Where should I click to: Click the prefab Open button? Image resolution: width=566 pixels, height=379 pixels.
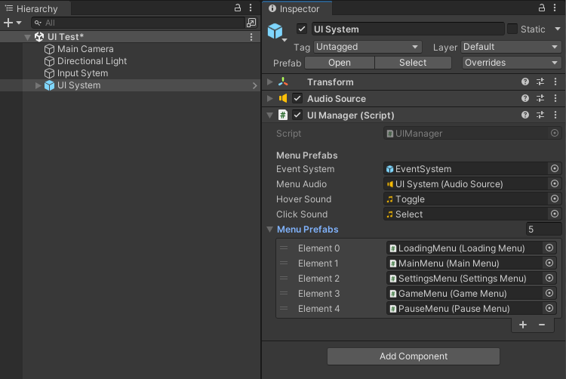coord(339,63)
